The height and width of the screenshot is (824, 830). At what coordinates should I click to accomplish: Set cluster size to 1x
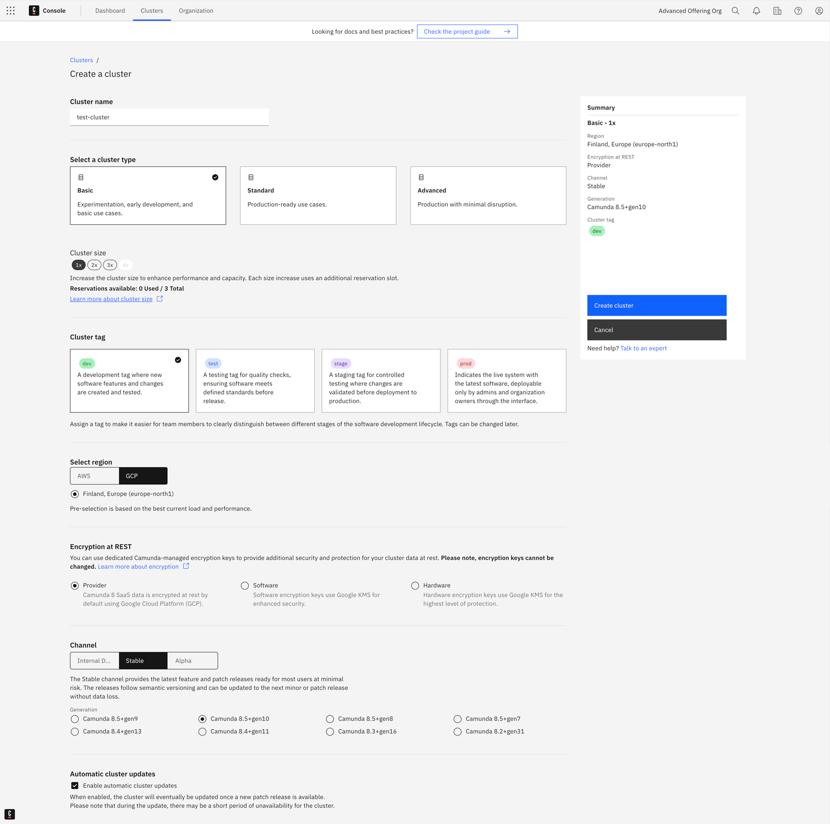pos(79,265)
